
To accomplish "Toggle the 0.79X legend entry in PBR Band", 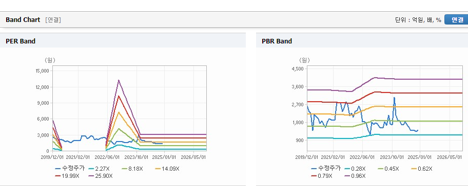I will (x=322, y=176).
